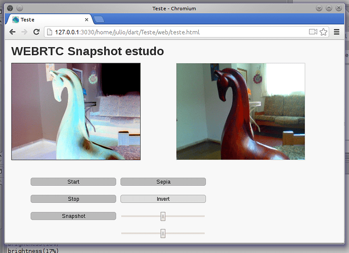
Task: Apply the Sepia filter button
Action: [x=163, y=182]
